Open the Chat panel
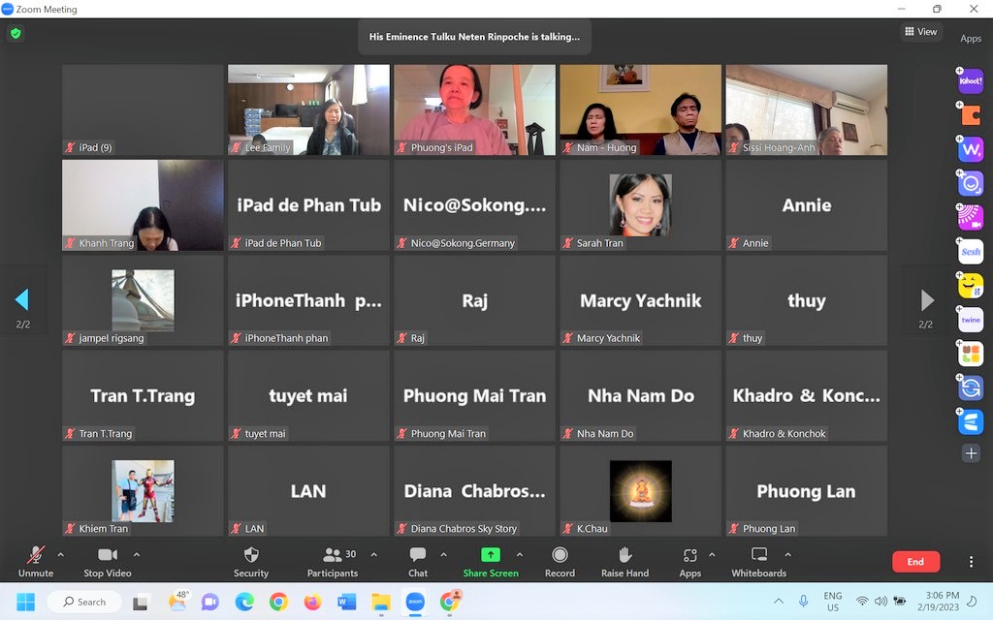993x620 pixels. point(418,561)
